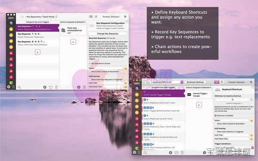Click the Paste text action clipboard icon

click(63, 30)
